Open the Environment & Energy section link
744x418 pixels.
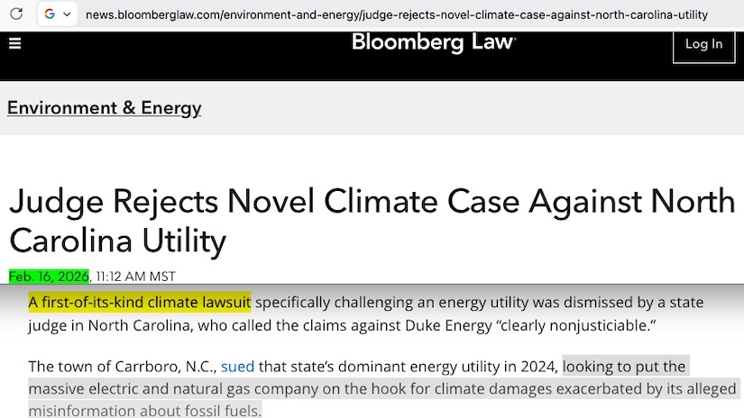click(105, 108)
